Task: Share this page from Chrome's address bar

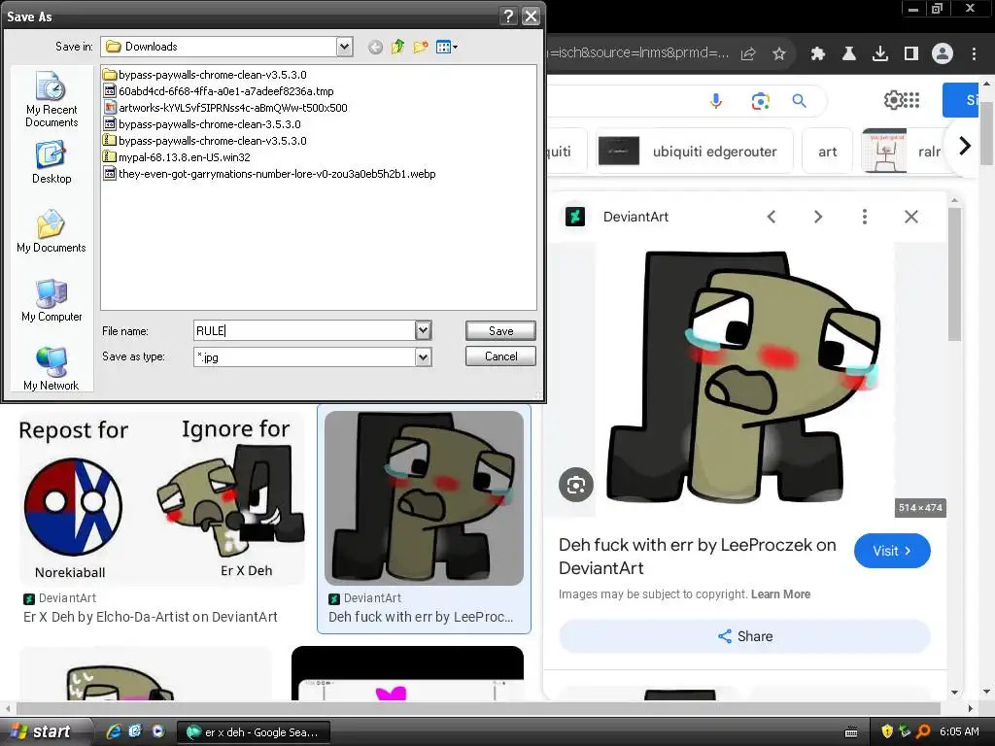Action: (x=748, y=54)
